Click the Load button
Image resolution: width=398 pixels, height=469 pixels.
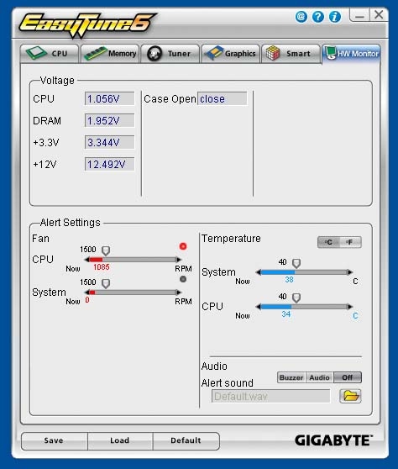tap(120, 440)
